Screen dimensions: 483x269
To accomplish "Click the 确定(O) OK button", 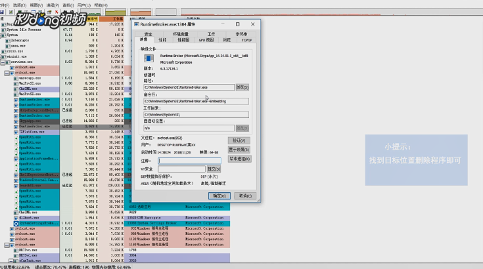I will [x=219, y=196].
